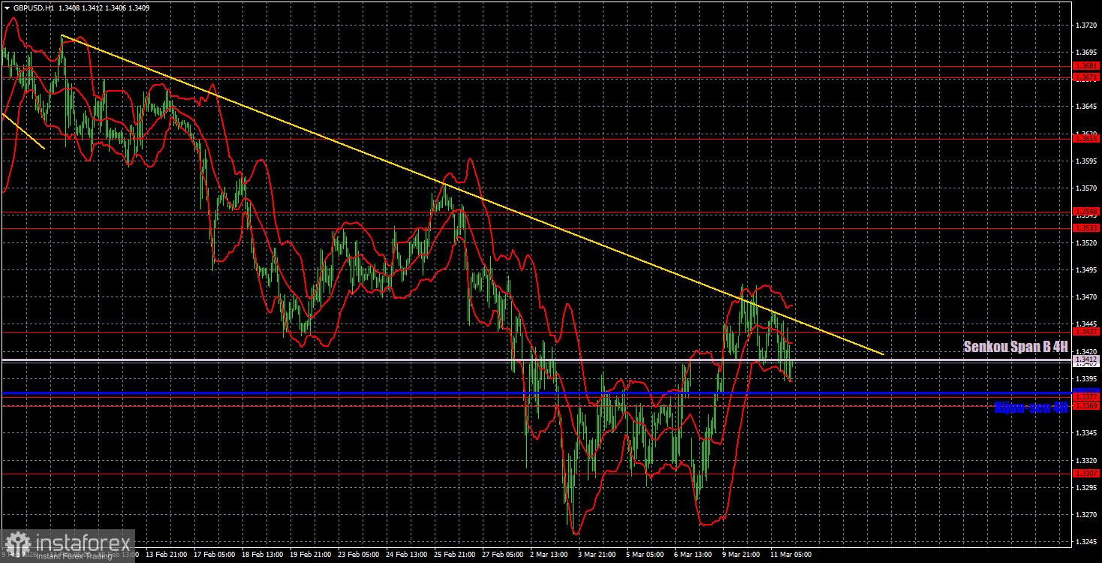Select the Kijun-sen 4H label
The image size is (1102, 563).
tap(1031, 408)
